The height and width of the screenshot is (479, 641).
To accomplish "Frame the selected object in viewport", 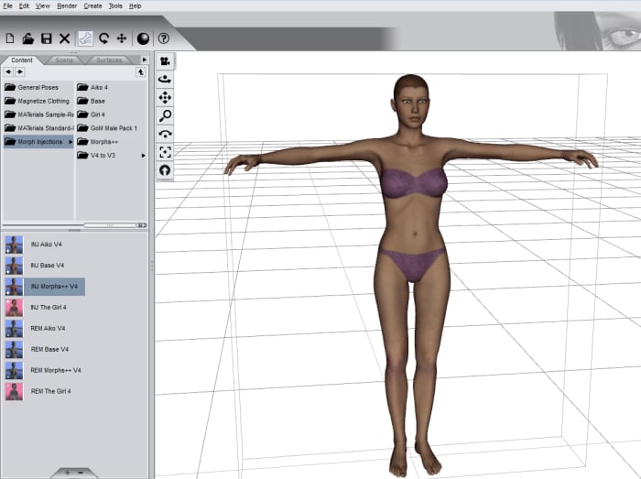I will (x=165, y=152).
